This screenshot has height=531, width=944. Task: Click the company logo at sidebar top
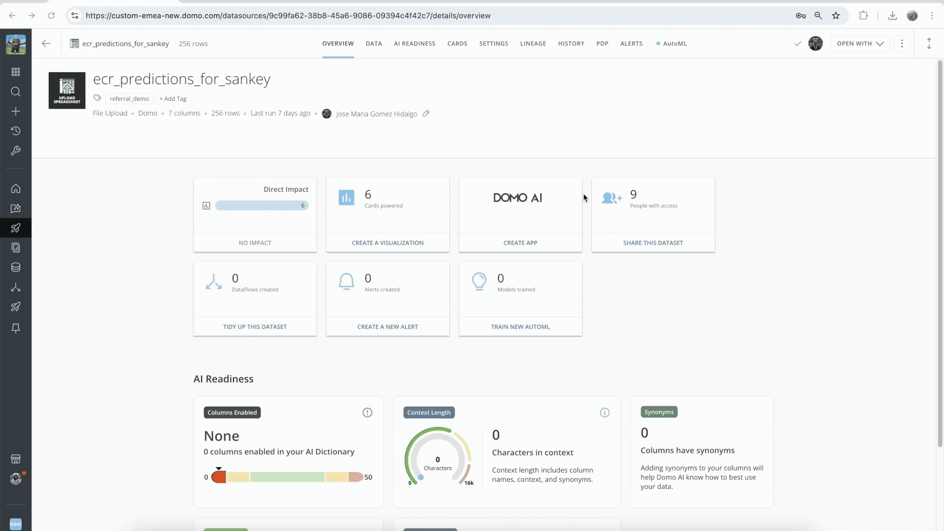click(16, 45)
